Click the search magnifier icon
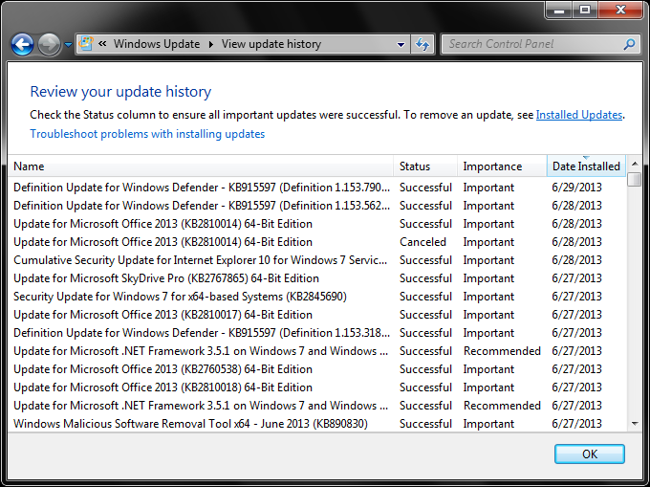This screenshot has width=650, height=487. (x=629, y=44)
